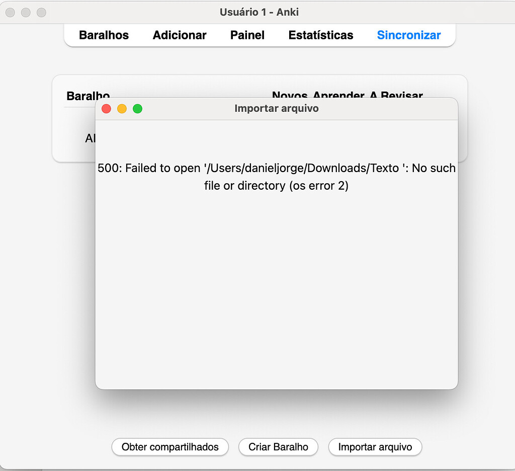Switch to the Baralhos tab
The height and width of the screenshot is (471, 515).
coord(104,35)
